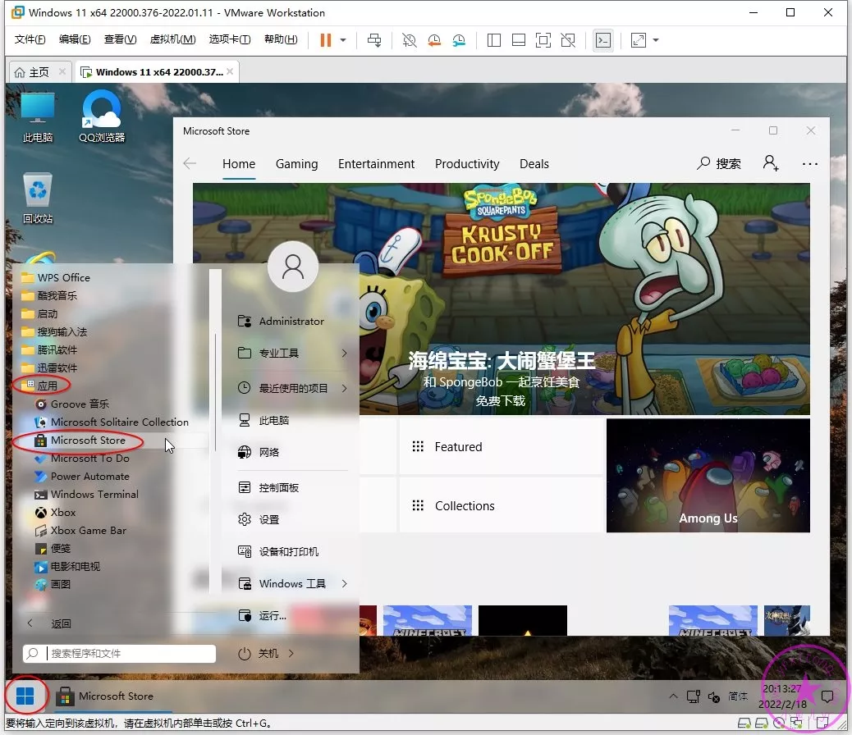852x735 pixels.
Task: Expand the power dropdown next to pause
Action: point(343,40)
